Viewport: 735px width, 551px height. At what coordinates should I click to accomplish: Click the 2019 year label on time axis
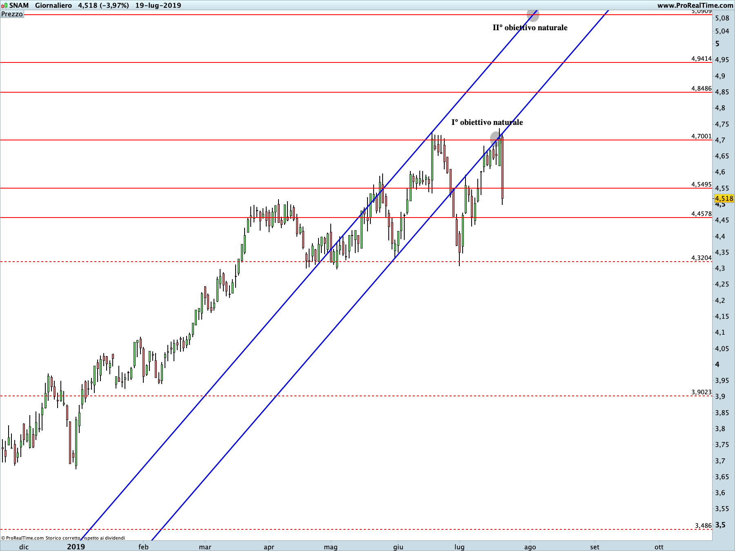[76, 547]
